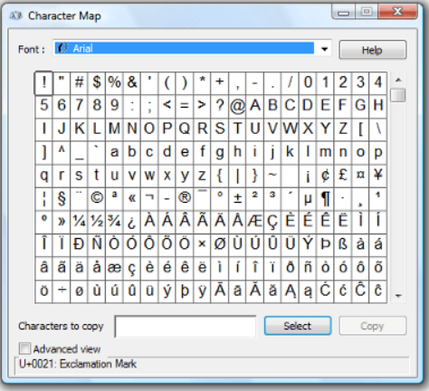Click the scrollbar down arrow
The height and width of the screenshot is (391, 429).
pyautogui.click(x=398, y=295)
